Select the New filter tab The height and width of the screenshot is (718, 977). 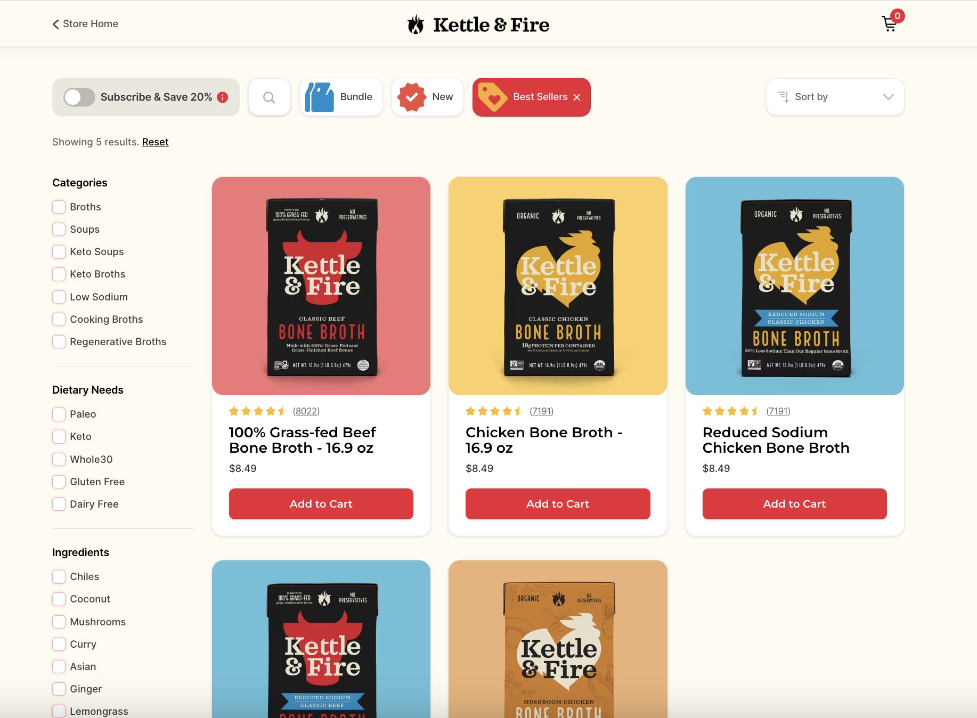click(428, 97)
